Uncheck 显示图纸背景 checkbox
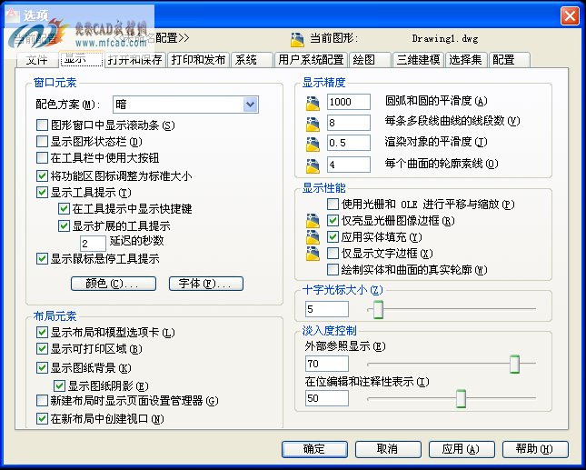The height and width of the screenshot is (470, 586). [x=42, y=368]
